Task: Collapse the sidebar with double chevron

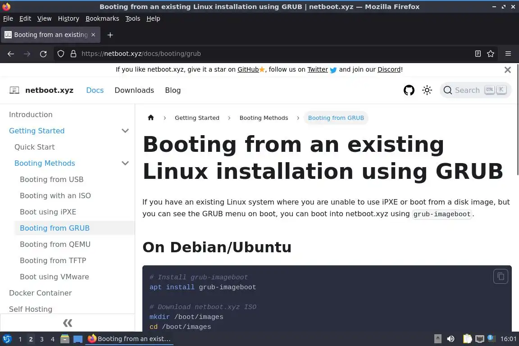Action: (x=68, y=323)
